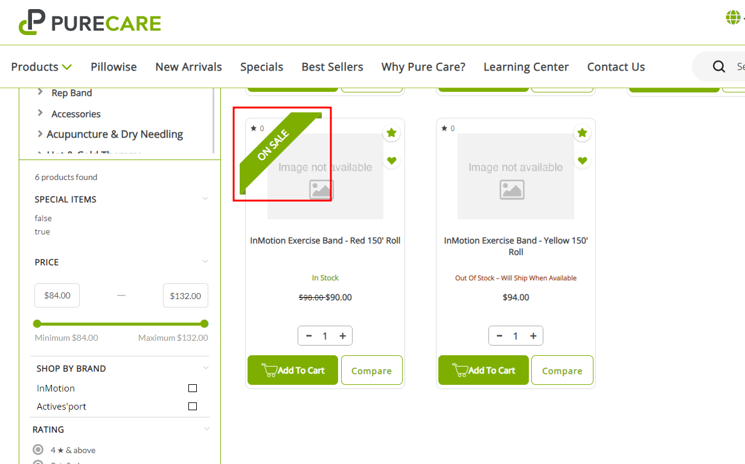The image size is (745, 464).
Task: Add Red 150' Roll band to cart
Action: point(293,370)
